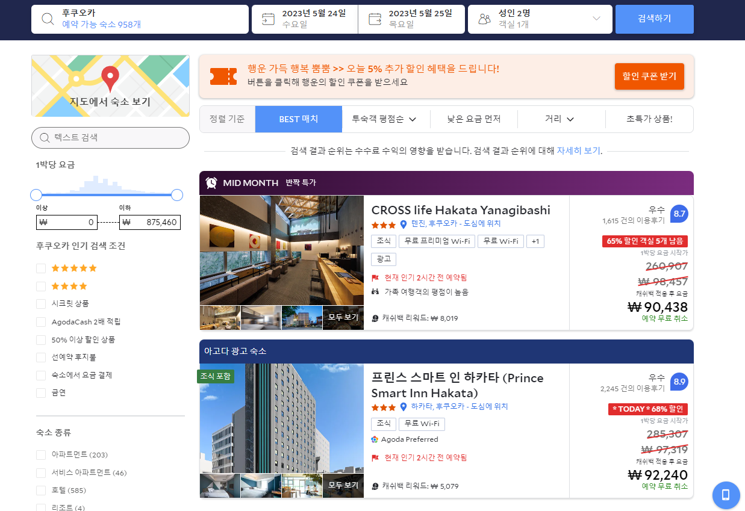Click the ₩ 90,438 price on CROSS life
This screenshot has height=511, width=745.
pos(658,307)
